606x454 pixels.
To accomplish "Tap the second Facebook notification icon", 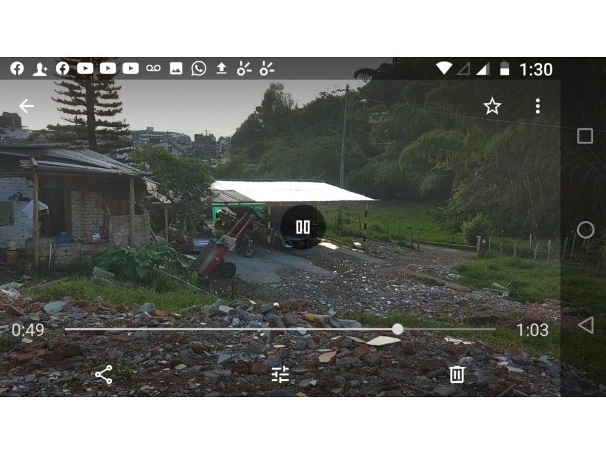I will pos(63,69).
